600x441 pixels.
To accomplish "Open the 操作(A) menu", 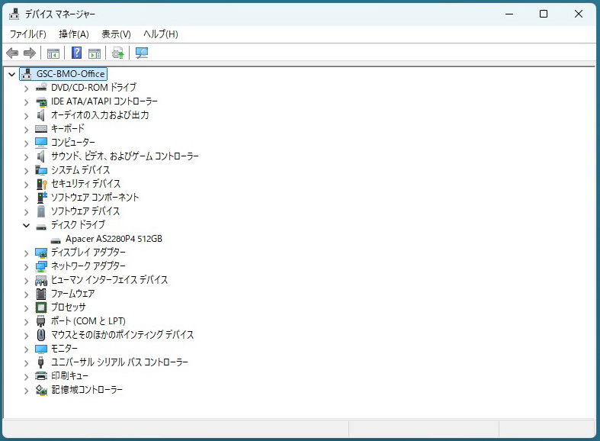I will (73, 34).
